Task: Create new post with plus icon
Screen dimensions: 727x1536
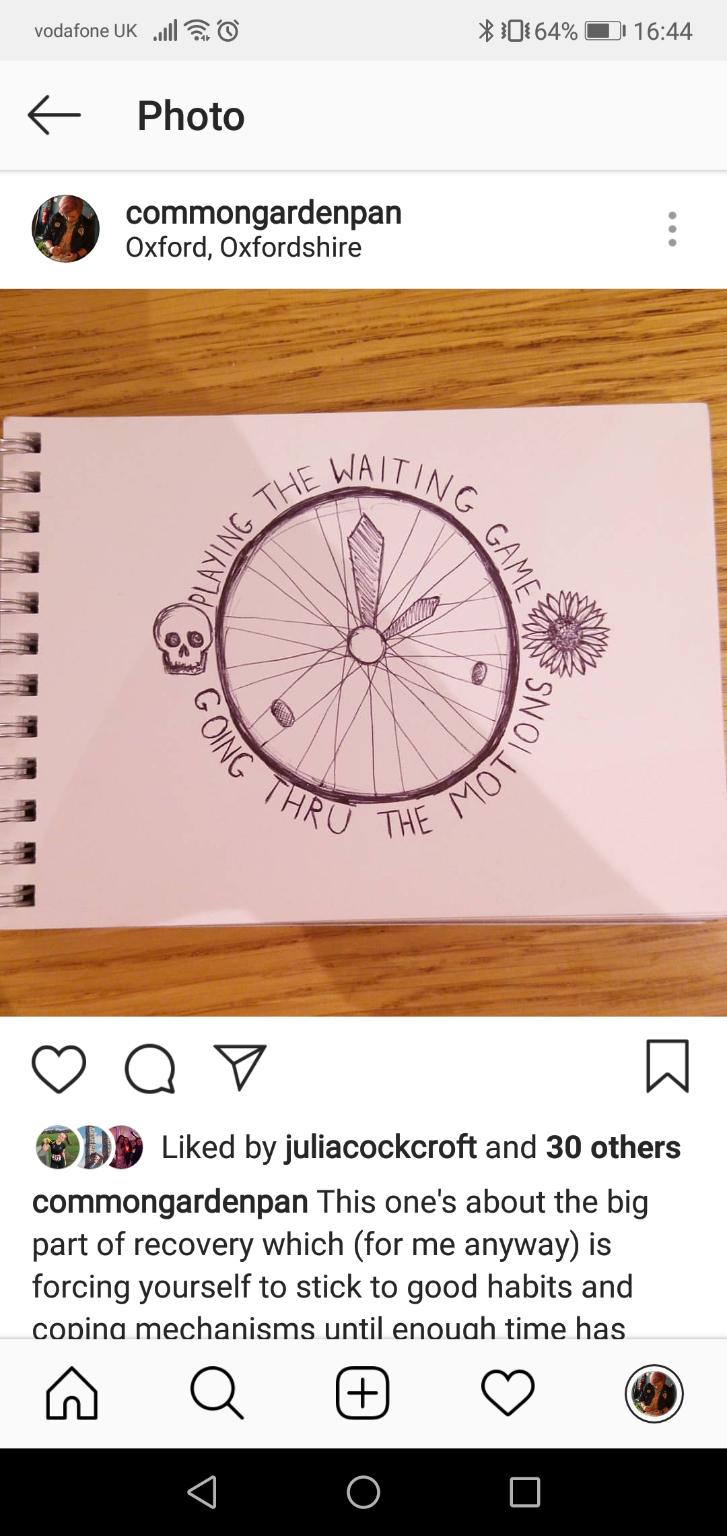Action: click(363, 1393)
